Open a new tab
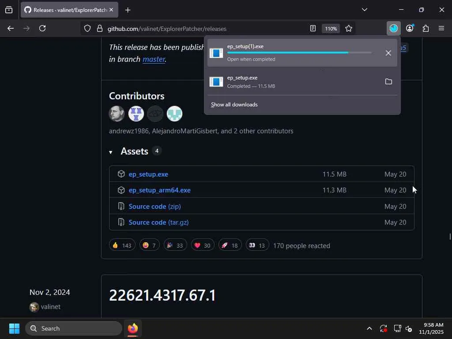Viewport: 452px width, 339px height. coord(128,10)
